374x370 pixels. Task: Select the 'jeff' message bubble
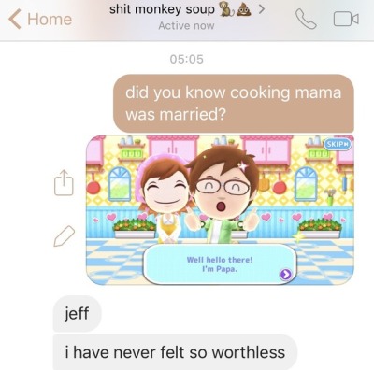click(x=77, y=314)
